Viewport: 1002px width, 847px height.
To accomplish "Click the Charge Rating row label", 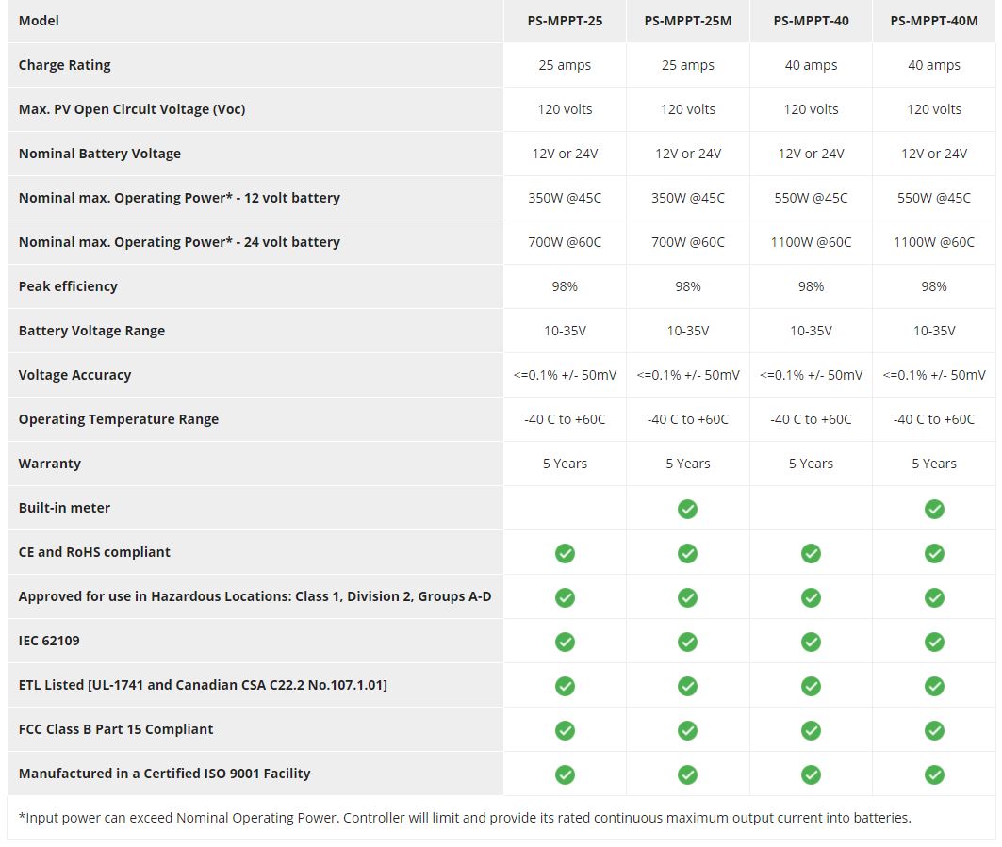I will (65, 65).
